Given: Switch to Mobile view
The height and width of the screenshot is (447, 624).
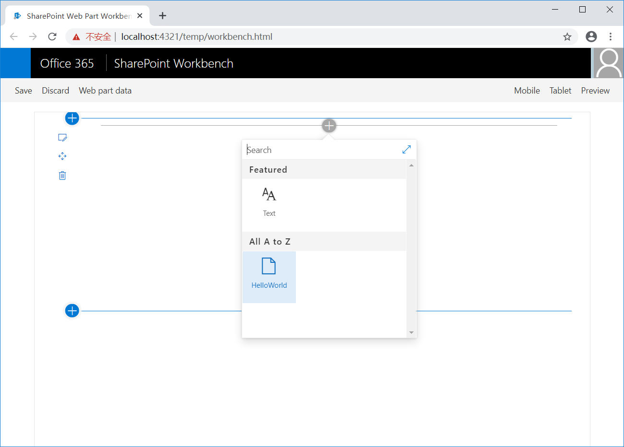Looking at the screenshot, I should (527, 91).
